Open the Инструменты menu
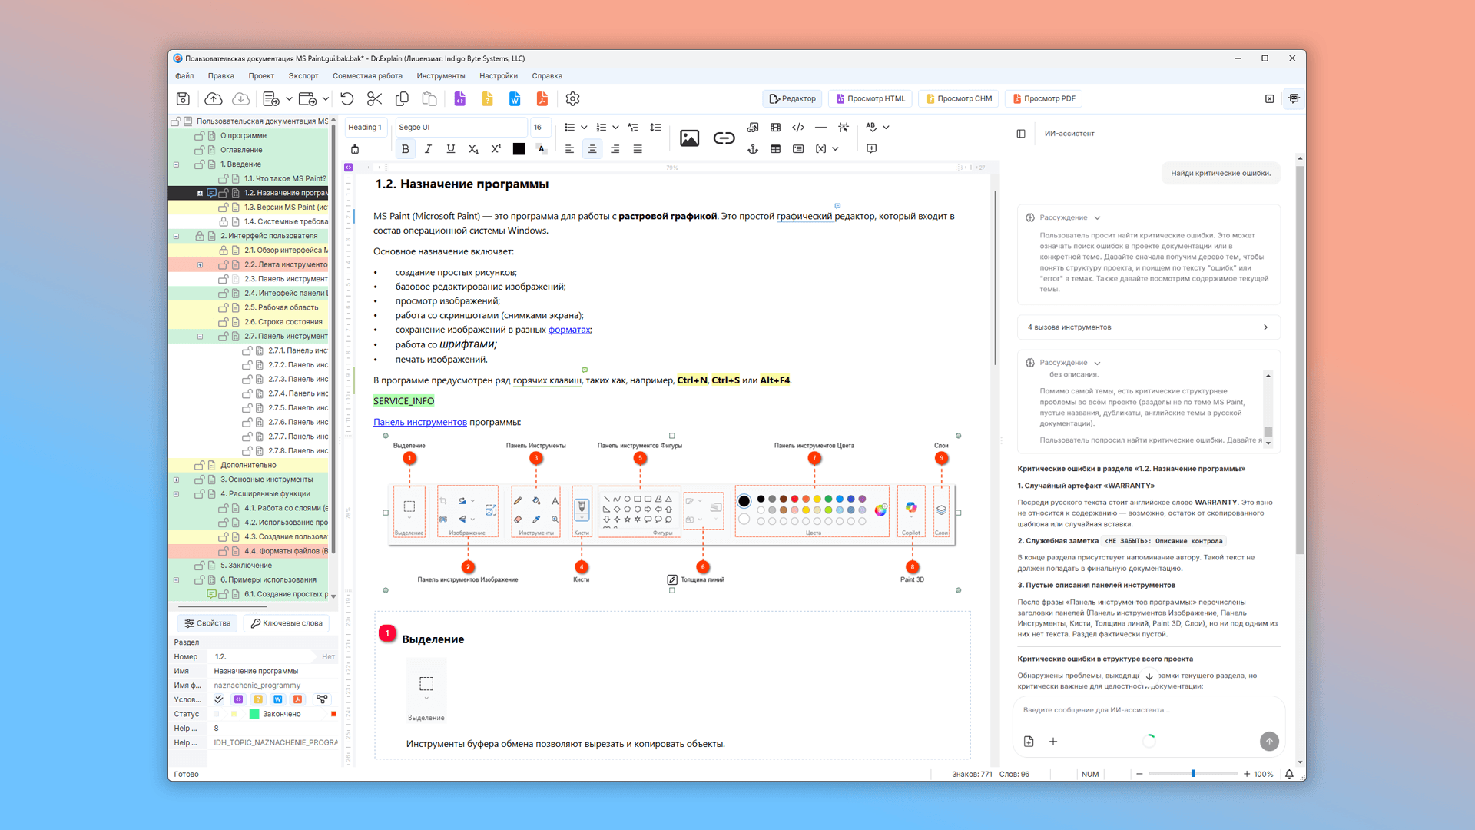This screenshot has height=830, width=1475. coord(441,76)
